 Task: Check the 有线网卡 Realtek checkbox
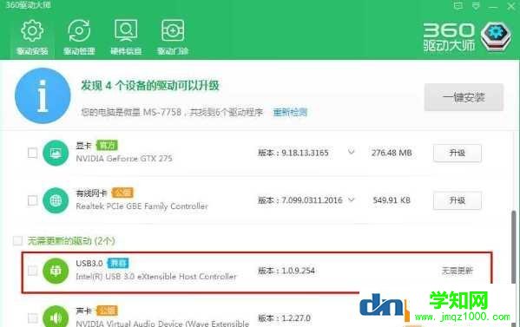pos(32,200)
